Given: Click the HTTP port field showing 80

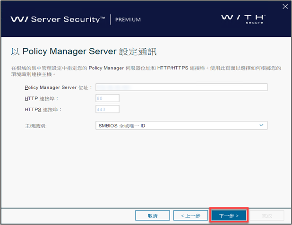Looking at the screenshot, I should point(107,98).
